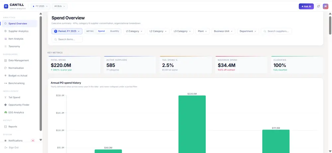The width and height of the screenshot is (332, 153).
Task: Click the Data Management grid icon
Action: (6, 60)
